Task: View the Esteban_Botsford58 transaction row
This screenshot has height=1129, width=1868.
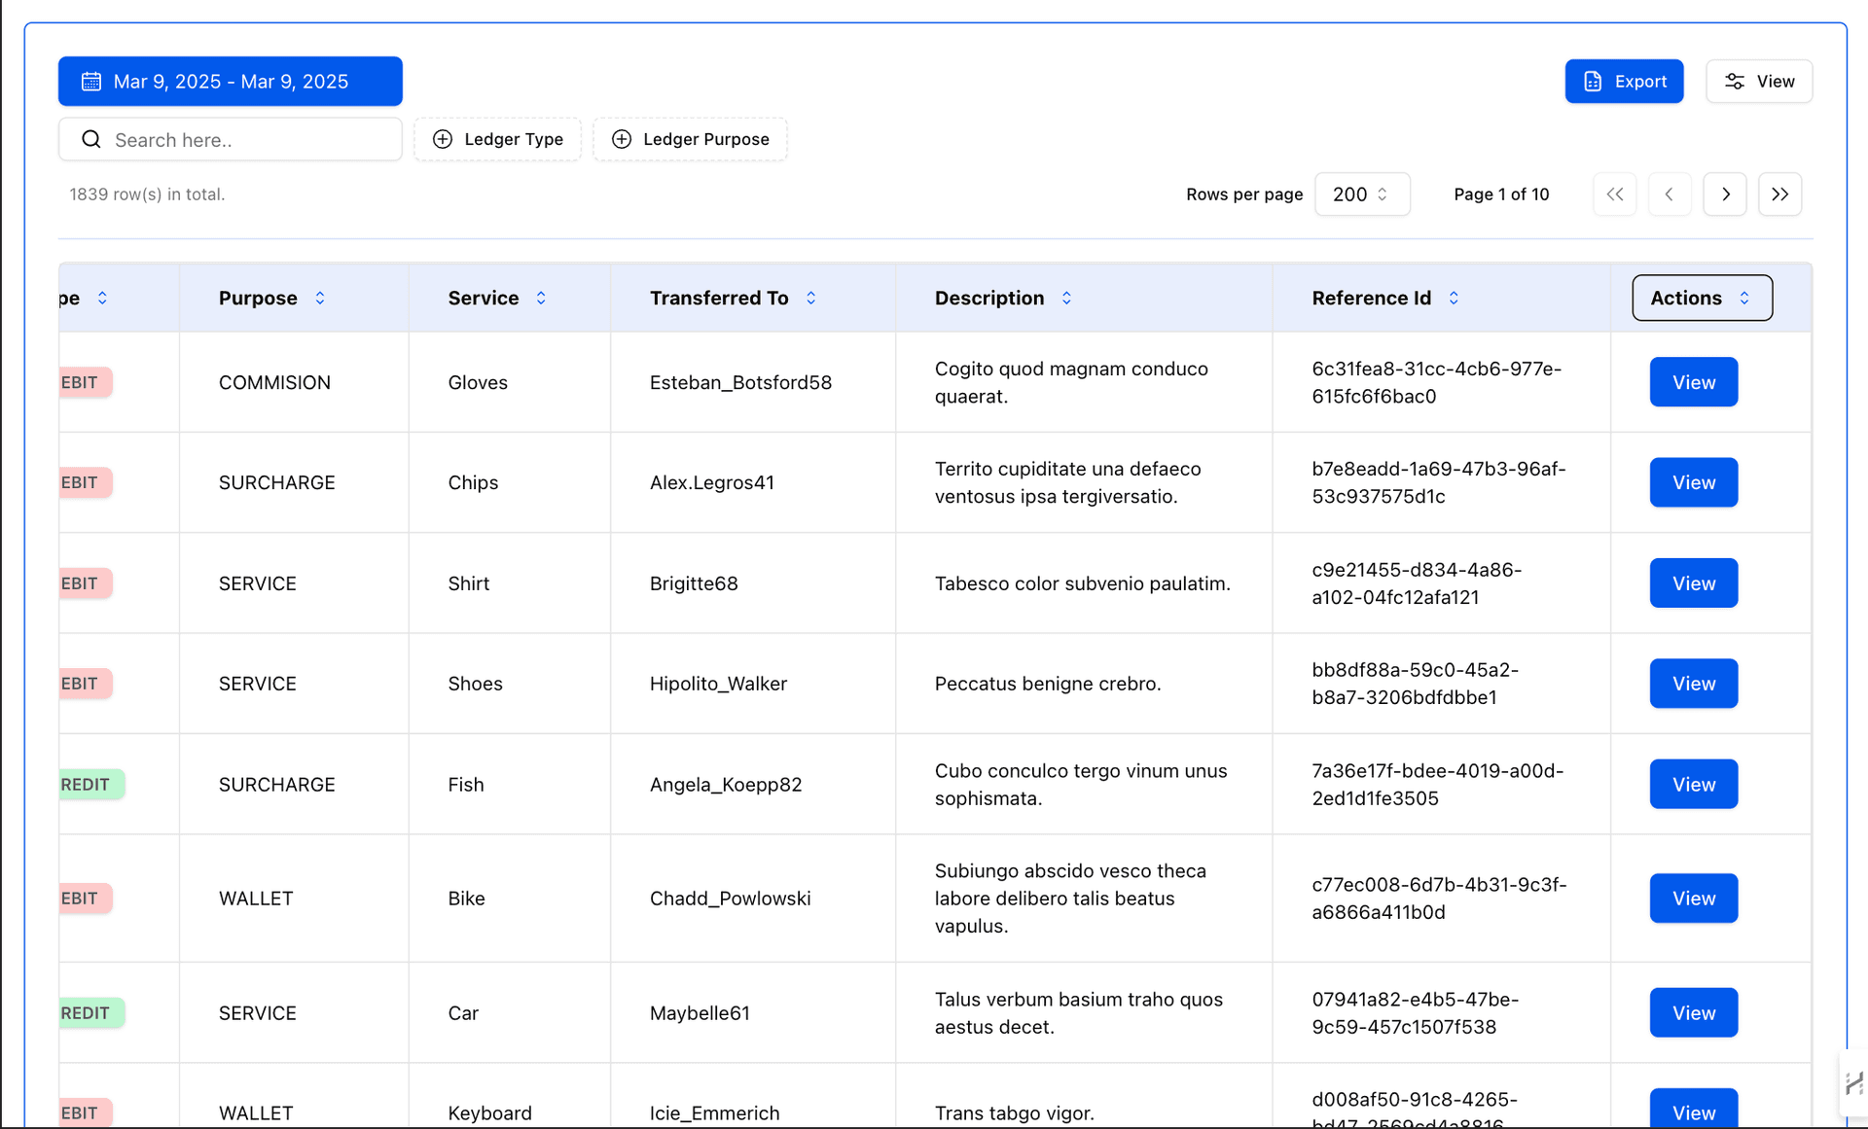Action: pos(1693,382)
